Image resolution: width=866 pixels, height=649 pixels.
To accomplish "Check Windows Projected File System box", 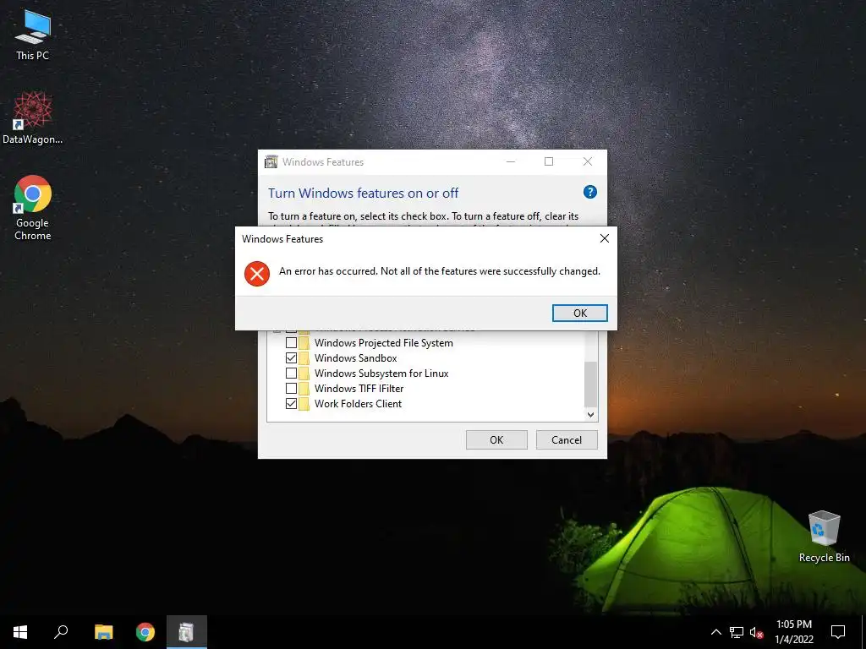I will (291, 343).
